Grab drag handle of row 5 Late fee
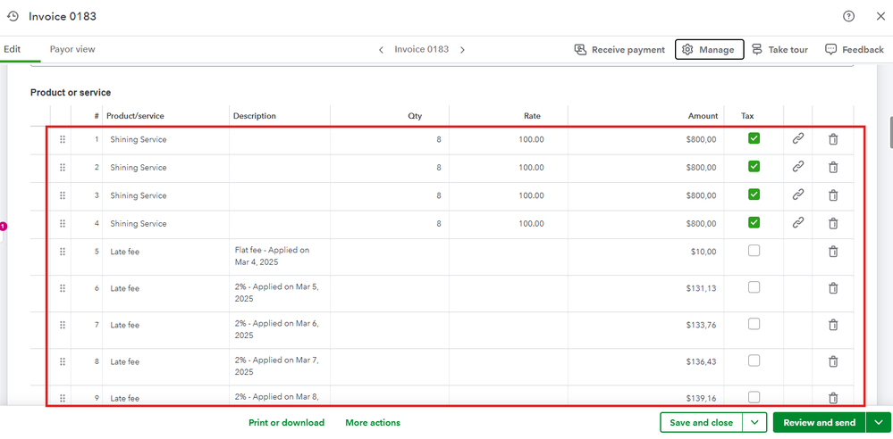The image size is (893, 439). (x=63, y=252)
